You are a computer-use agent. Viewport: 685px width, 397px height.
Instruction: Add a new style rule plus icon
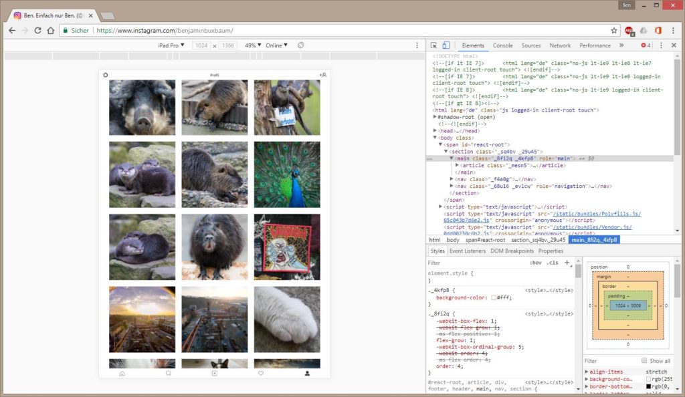[x=567, y=263]
